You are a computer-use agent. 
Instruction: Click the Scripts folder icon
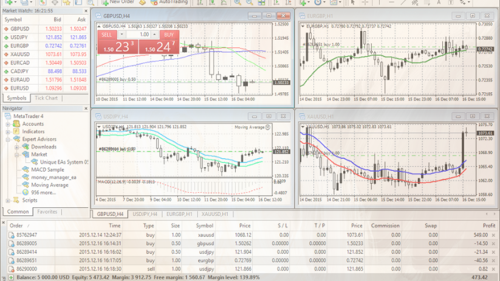click(x=16, y=200)
